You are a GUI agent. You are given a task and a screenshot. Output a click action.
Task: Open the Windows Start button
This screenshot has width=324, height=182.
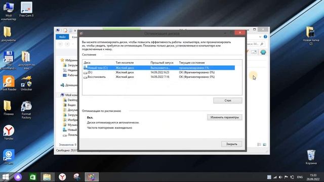[6, 177]
